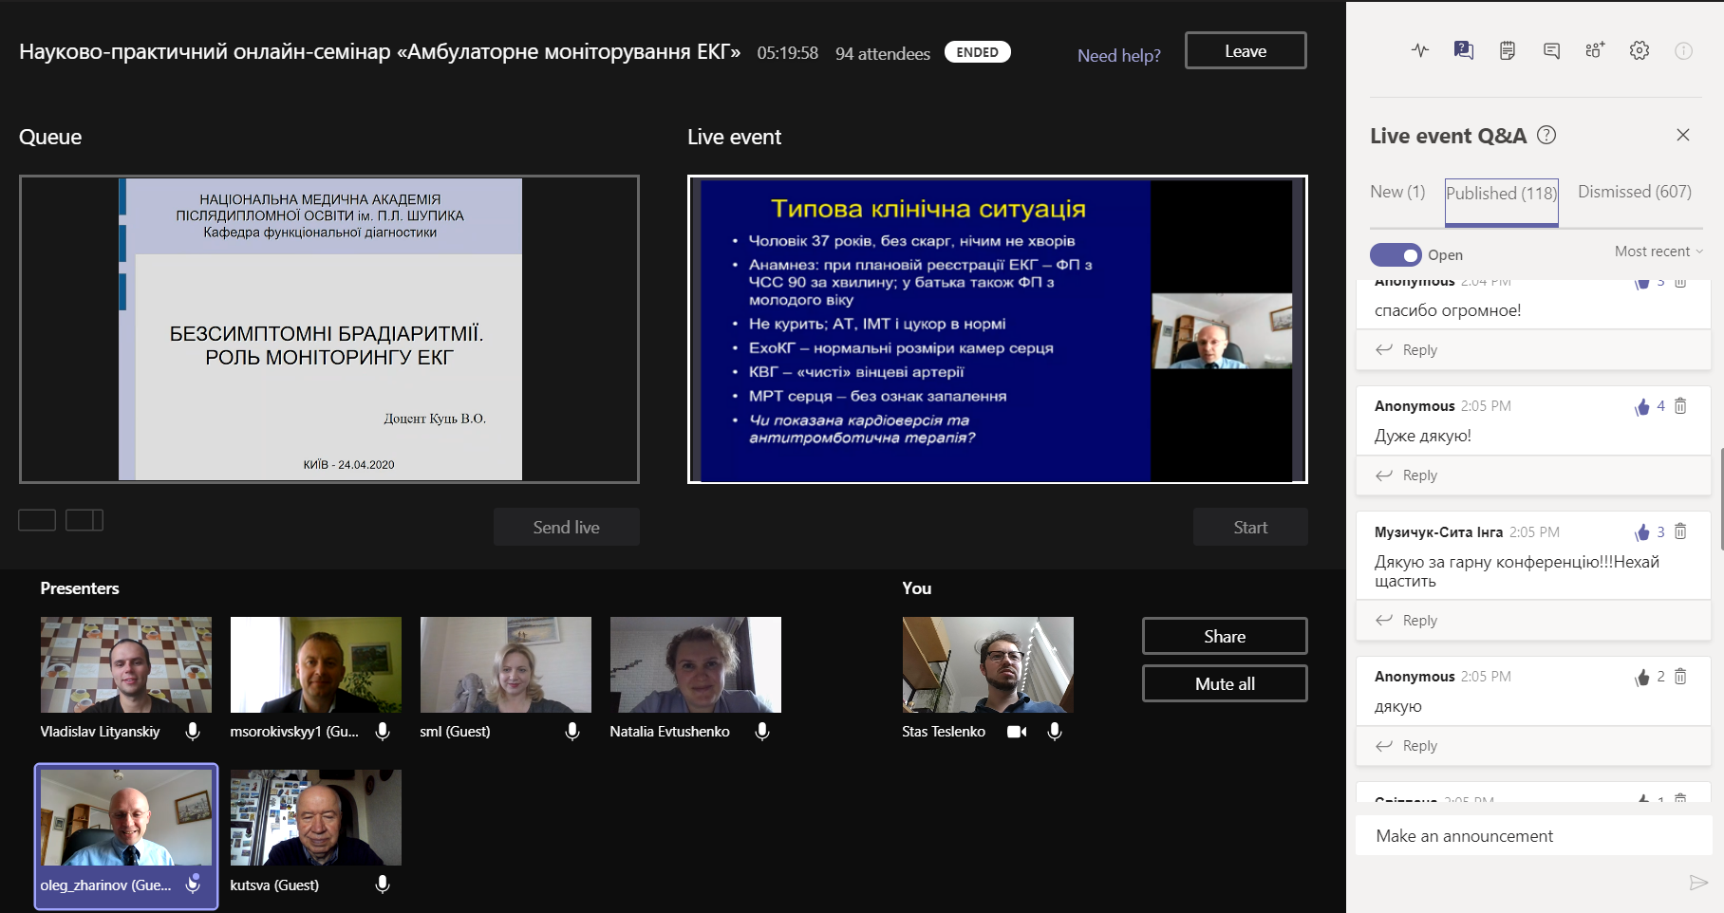Switch to New (1) tab
This screenshot has width=1724, height=913.
[1397, 192]
